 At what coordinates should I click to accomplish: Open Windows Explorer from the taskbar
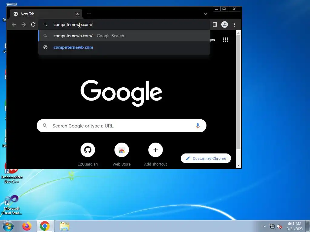(64, 226)
